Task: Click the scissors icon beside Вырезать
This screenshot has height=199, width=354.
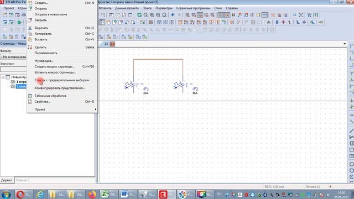Action: (30, 28)
